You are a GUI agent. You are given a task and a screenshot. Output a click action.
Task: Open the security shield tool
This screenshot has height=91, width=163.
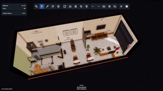point(87,6)
